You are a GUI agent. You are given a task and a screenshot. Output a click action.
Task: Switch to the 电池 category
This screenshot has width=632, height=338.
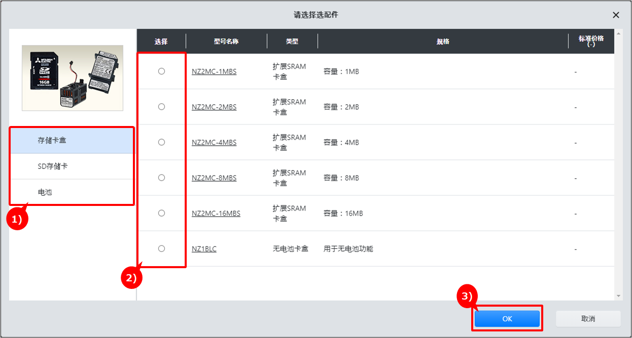72,192
